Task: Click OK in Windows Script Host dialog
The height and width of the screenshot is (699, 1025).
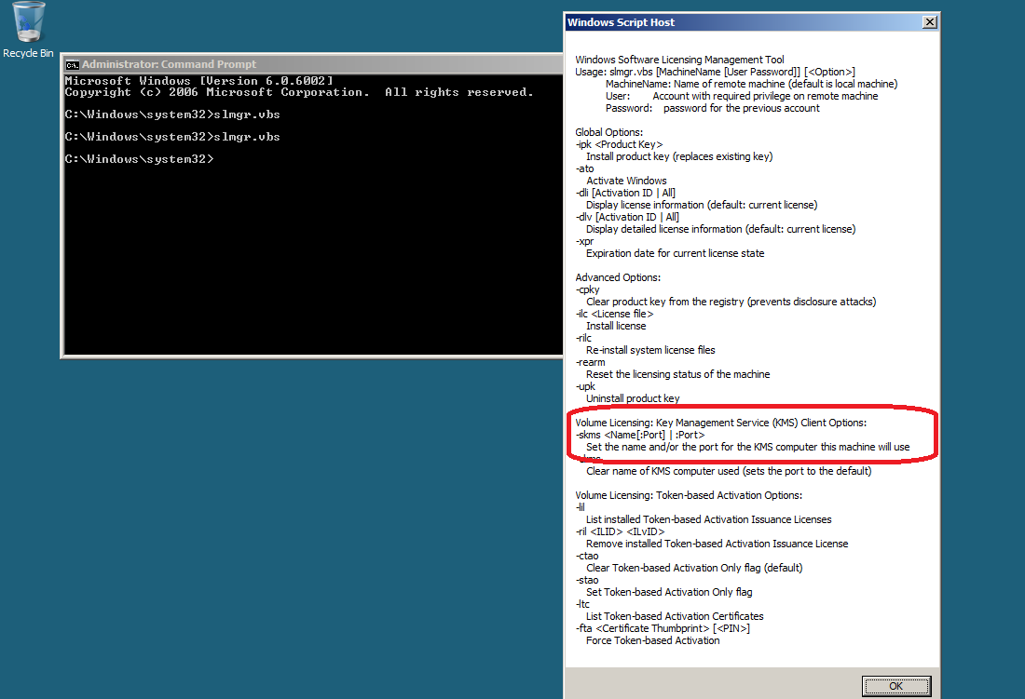Action: pyautogui.click(x=895, y=686)
